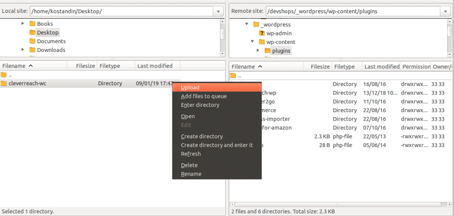Expand the Books folder tree node
Viewport: 454px width, 216px height.
tap(23, 24)
